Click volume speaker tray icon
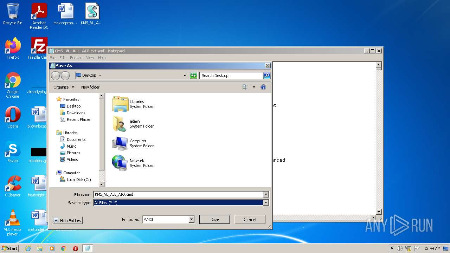450x253 pixels. [x=400, y=248]
